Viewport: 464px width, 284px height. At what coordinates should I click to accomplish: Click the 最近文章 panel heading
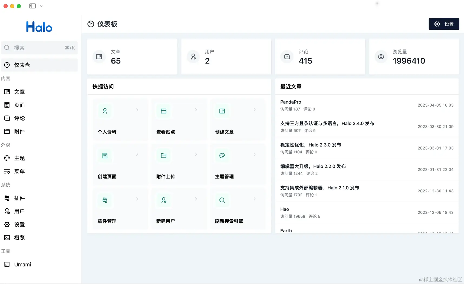click(x=291, y=87)
